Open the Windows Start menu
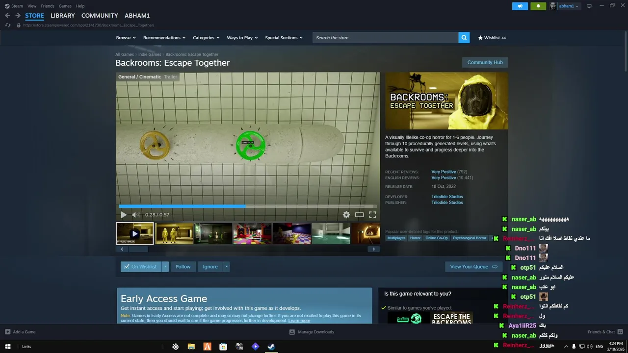The width and height of the screenshot is (628, 353). pos(8,346)
